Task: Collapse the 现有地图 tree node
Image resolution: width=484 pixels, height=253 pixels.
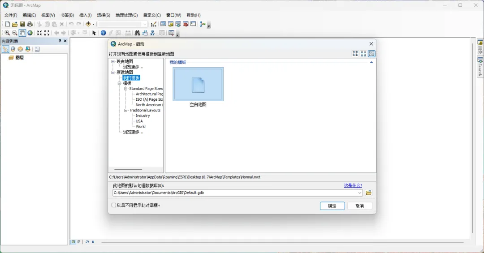Action: coord(113,61)
